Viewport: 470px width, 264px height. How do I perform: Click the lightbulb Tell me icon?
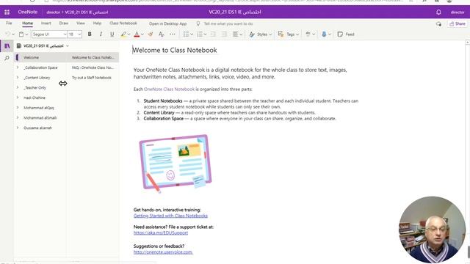click(198, 23)
